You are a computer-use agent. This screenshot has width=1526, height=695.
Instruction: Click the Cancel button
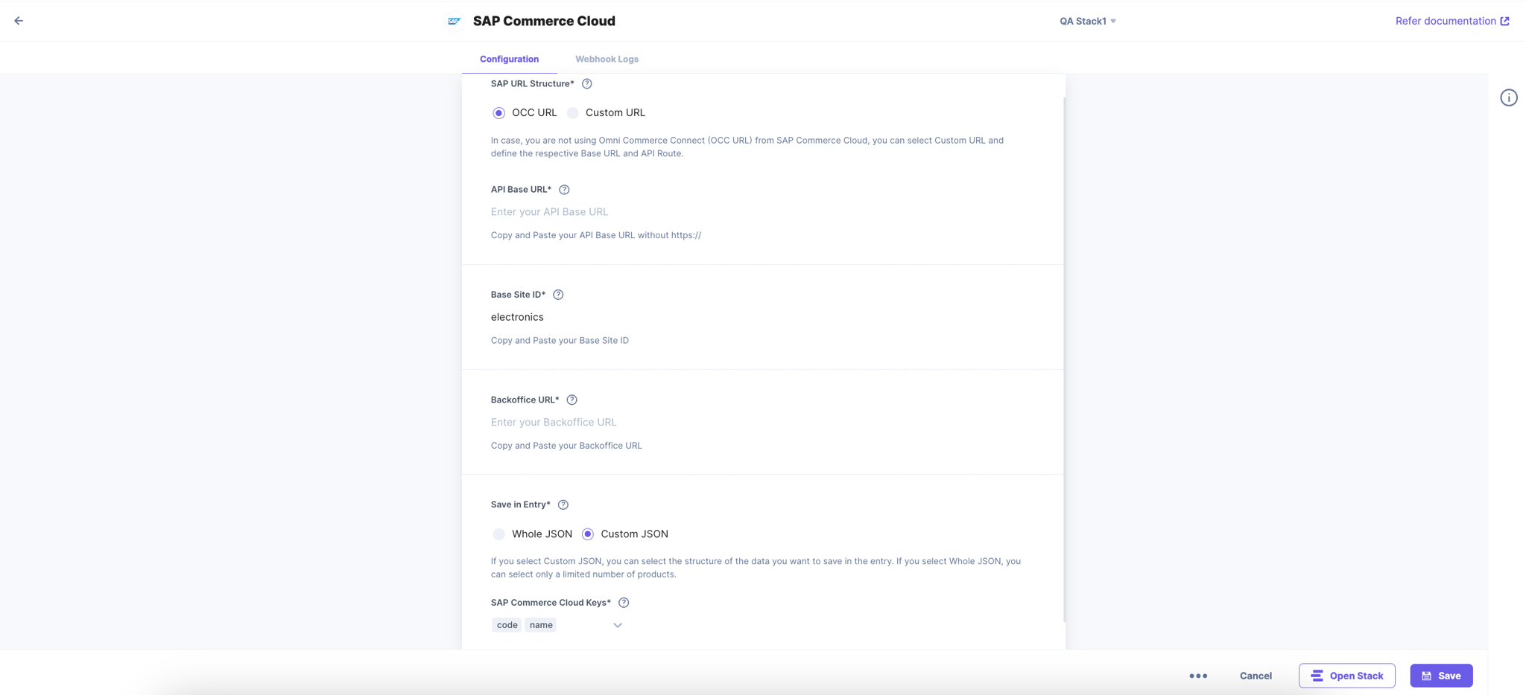click(x=1256, y=676)
